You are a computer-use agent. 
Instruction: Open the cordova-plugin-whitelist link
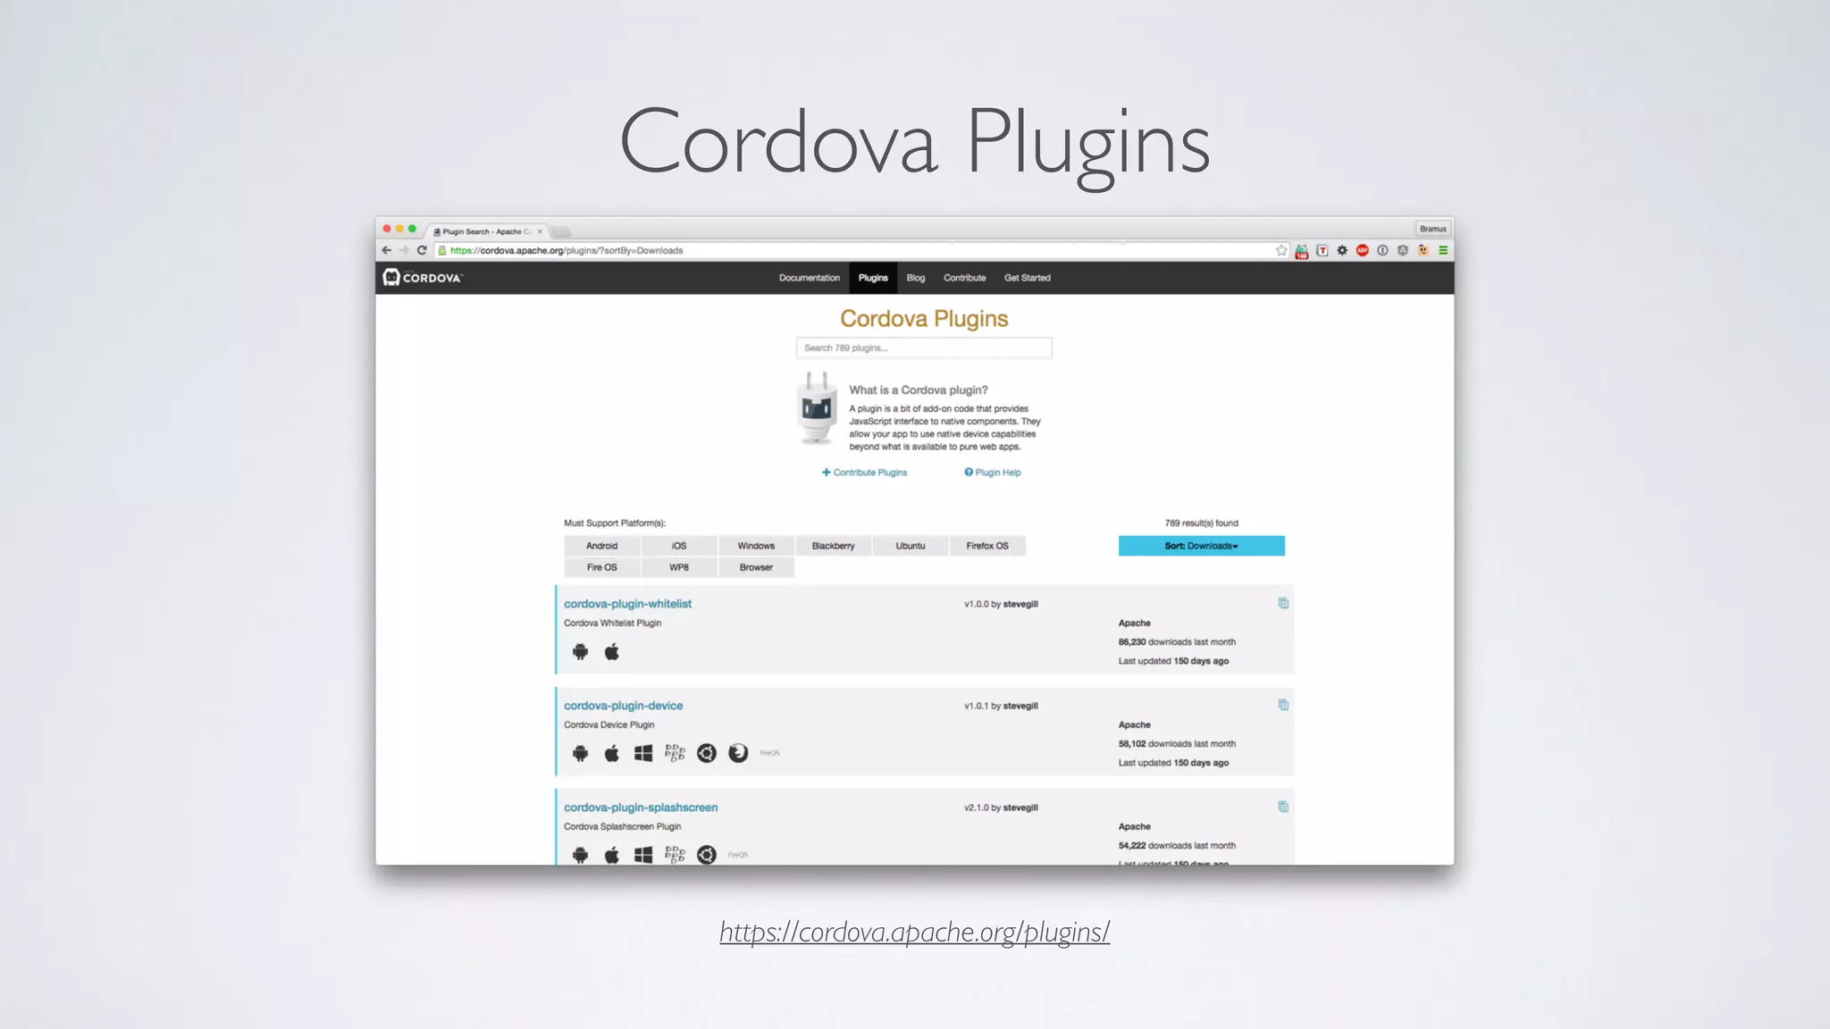click(627, 604)
